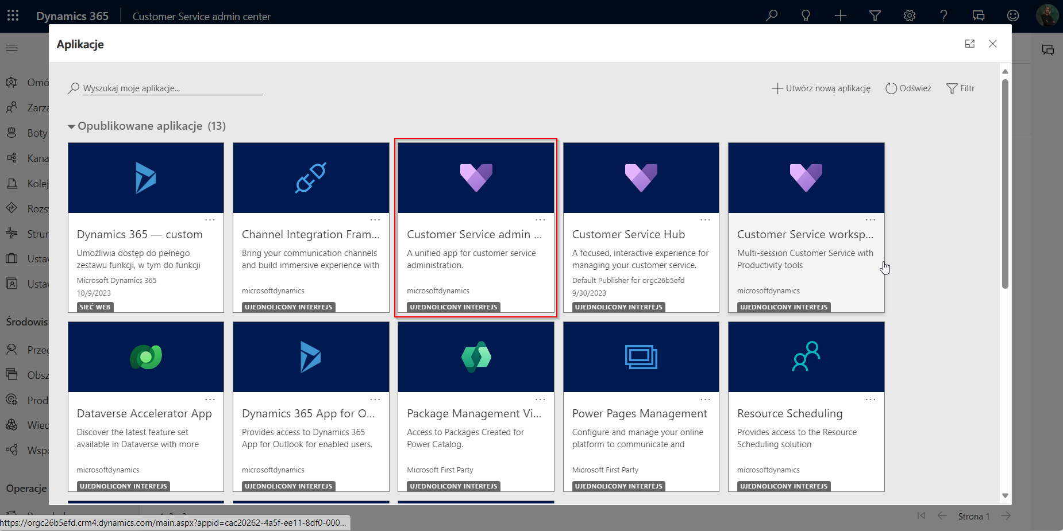Click the scrollbar down arrow in dialog
The width and height of the screenshot is (1063, 531).
[x=1005, y=495]
